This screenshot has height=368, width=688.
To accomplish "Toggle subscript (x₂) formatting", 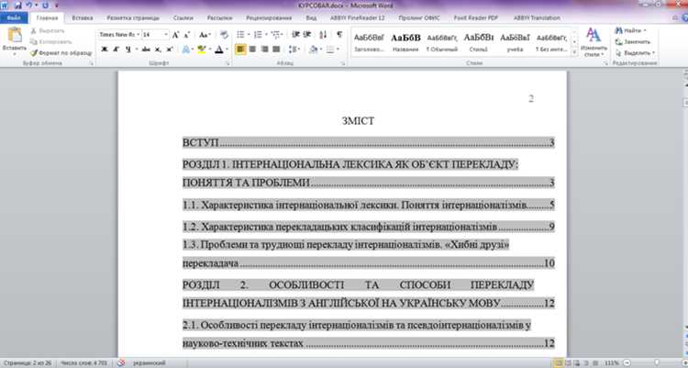I will [x=158, y=50].
